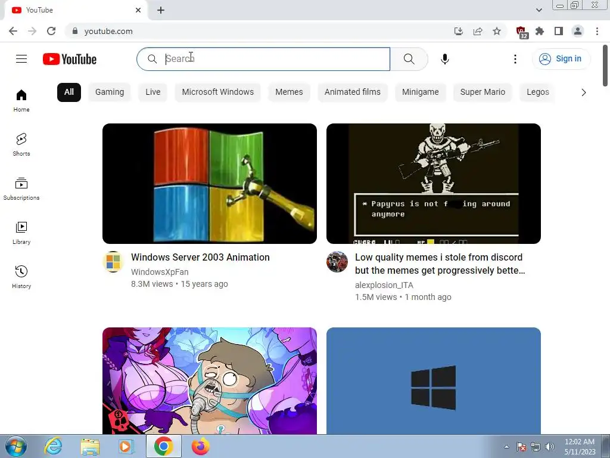Select the Memes filter chip
This screenshot has width=610, height=458.
[289, 92]
